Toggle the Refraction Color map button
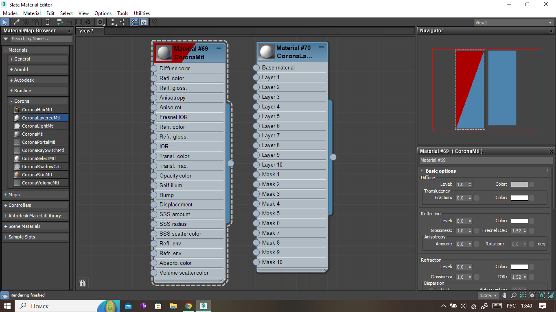Viewport: 556px width, 312px height. point(532,267)
